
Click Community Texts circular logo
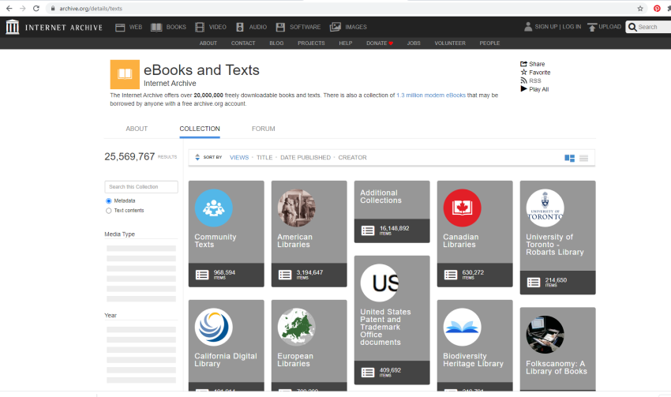pyautogui.click(x=214, y=208)
